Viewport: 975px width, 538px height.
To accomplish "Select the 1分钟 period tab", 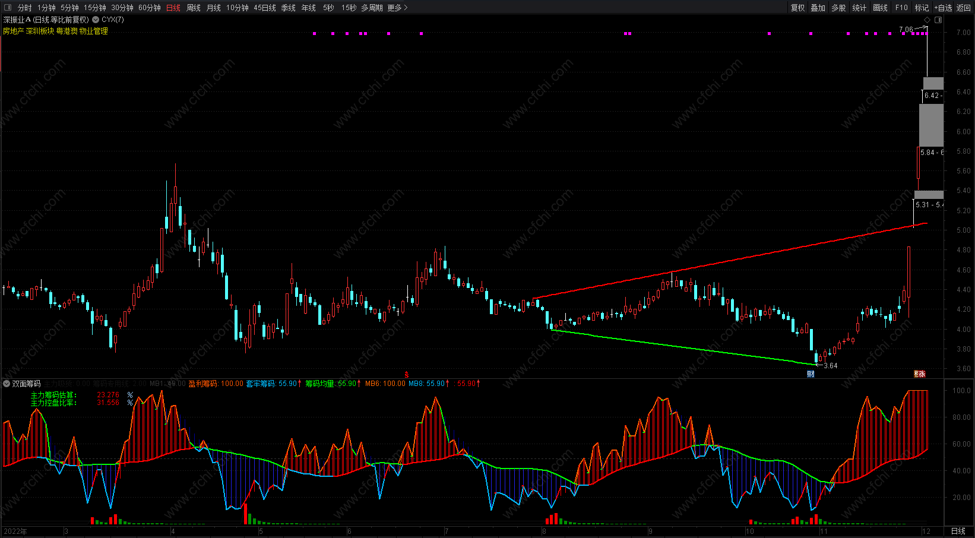I will [x=46, y=8].
